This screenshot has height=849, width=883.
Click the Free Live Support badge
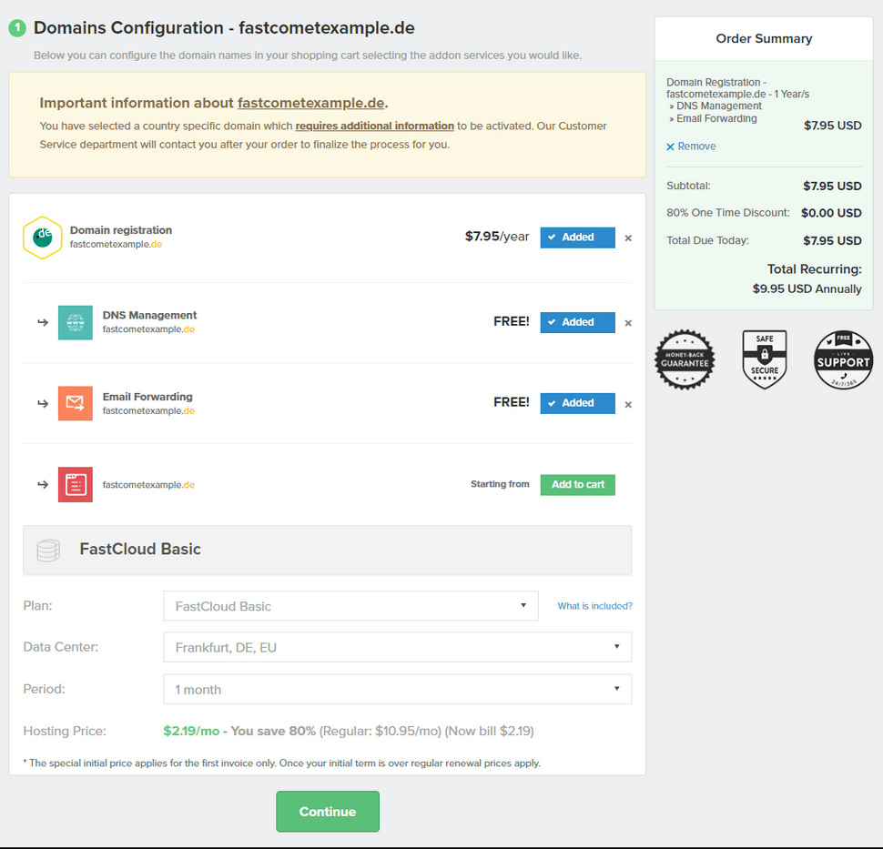pos(843,359)
